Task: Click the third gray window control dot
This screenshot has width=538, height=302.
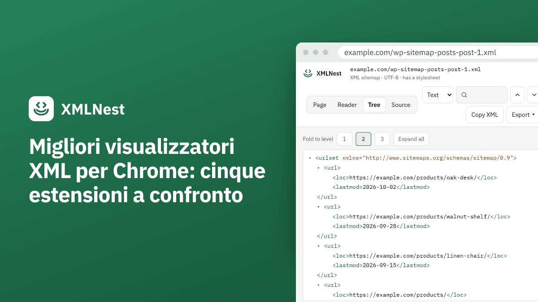Action: 325,52
